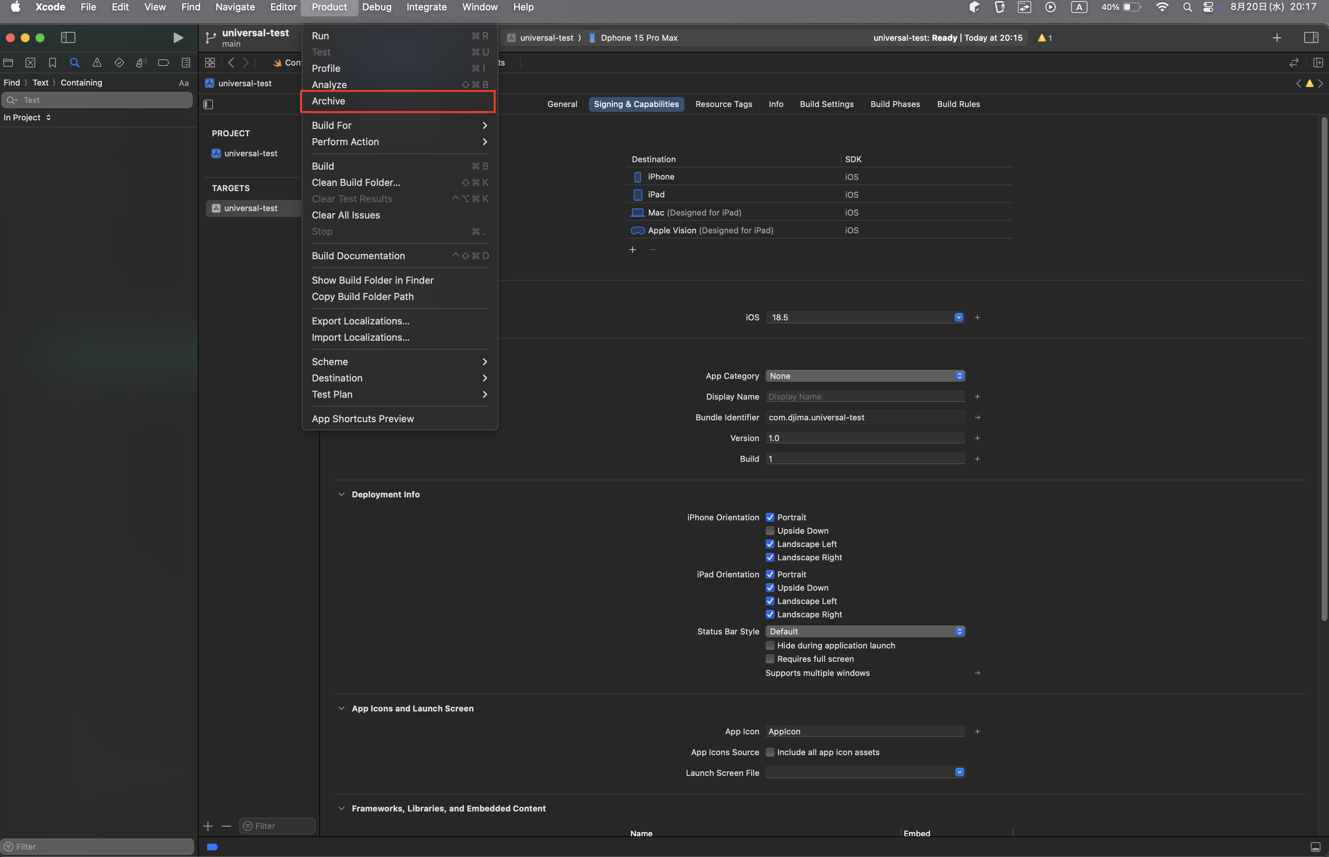
Task: Click the Display Name text field
Action: coord(865,397)
